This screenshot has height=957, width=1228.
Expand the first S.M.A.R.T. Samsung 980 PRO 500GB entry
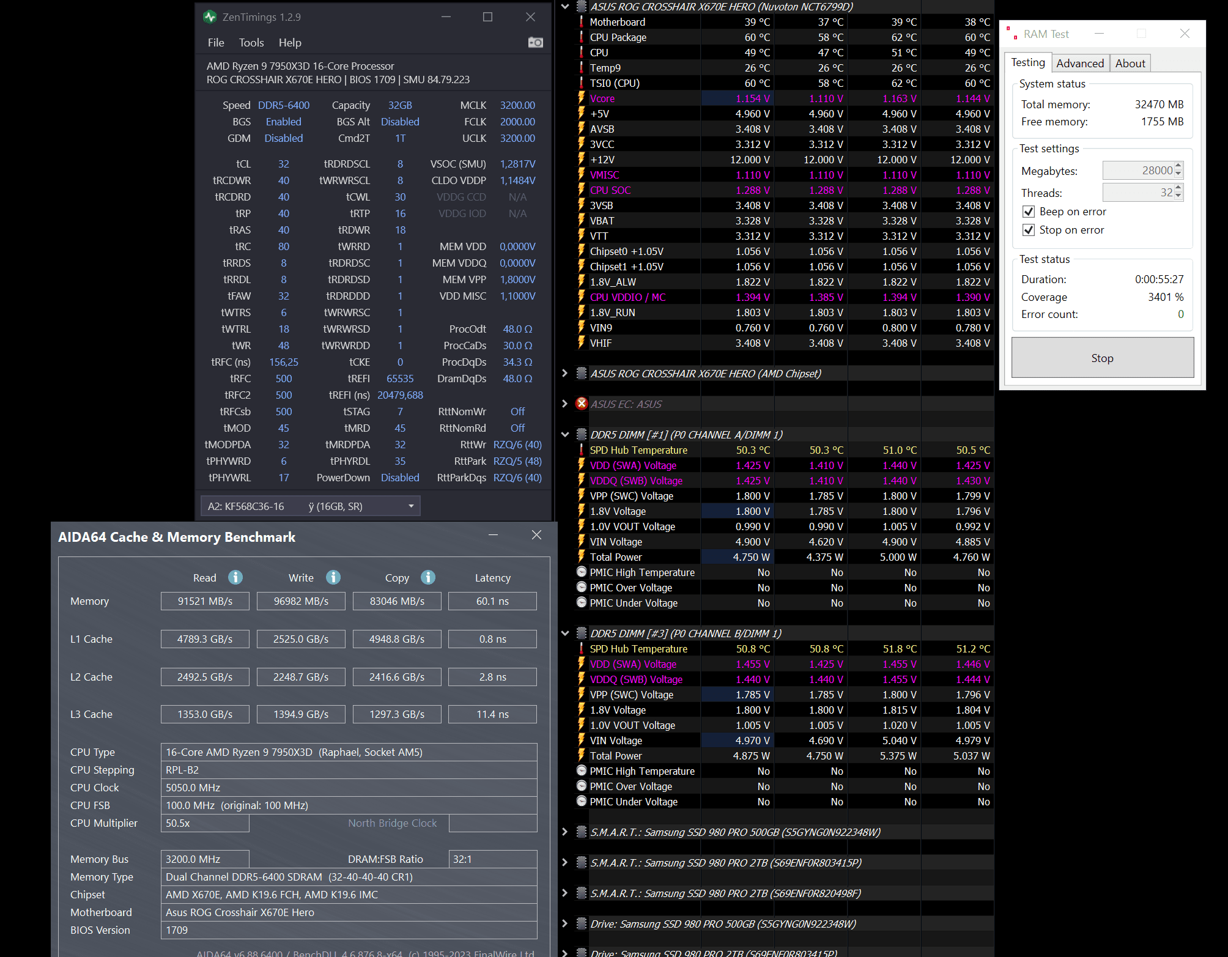pos(565,832)
